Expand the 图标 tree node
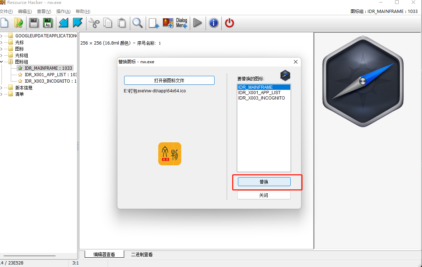 1,49
